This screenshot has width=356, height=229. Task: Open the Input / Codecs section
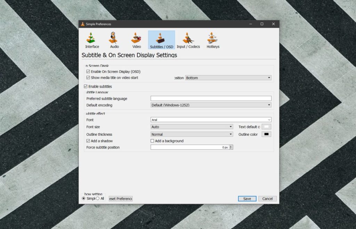click(188, 39)
